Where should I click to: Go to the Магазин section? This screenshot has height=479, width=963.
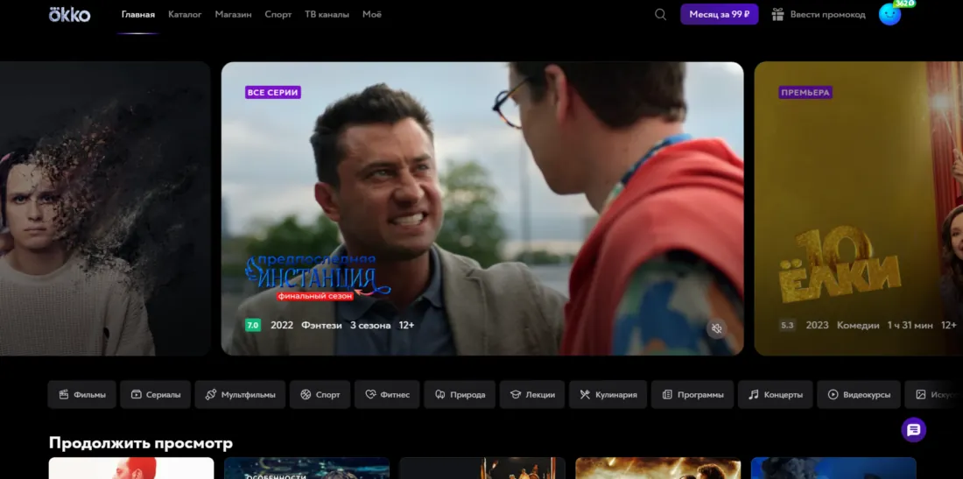coord(233,14)
